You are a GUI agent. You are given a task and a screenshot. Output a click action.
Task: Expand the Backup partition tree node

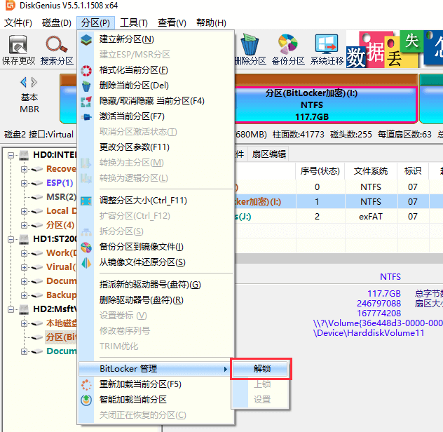[24, 295]
